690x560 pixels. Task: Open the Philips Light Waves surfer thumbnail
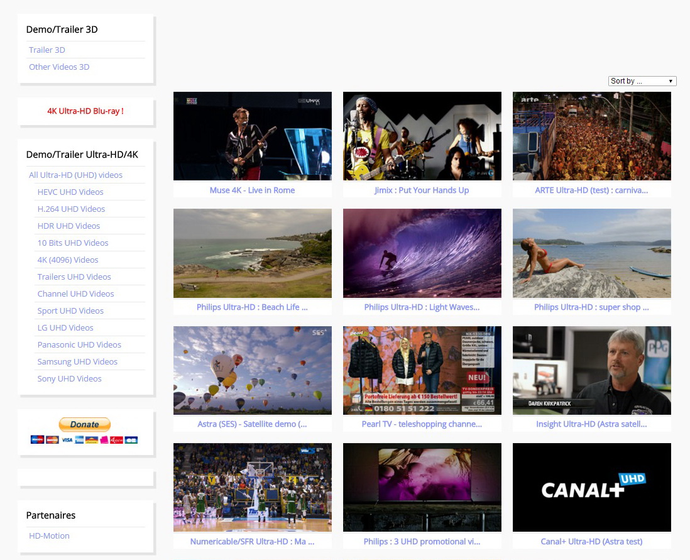tap(422, 253)
